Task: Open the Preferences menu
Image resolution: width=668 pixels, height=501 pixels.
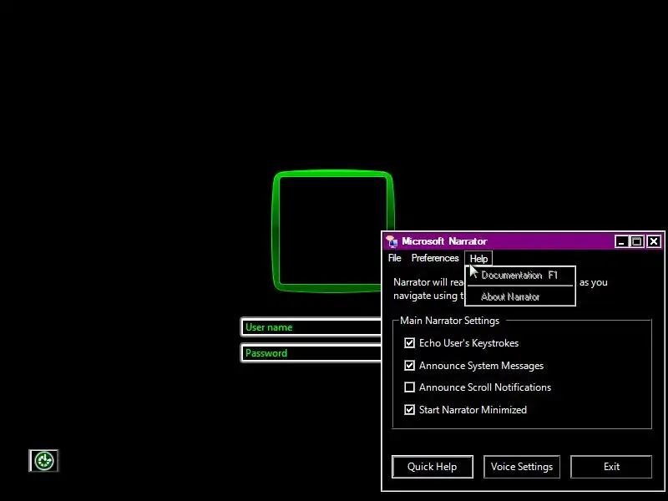Action: pos(435,258)
